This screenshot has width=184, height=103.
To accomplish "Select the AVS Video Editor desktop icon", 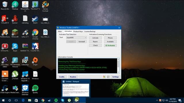I will coord(5,62).
